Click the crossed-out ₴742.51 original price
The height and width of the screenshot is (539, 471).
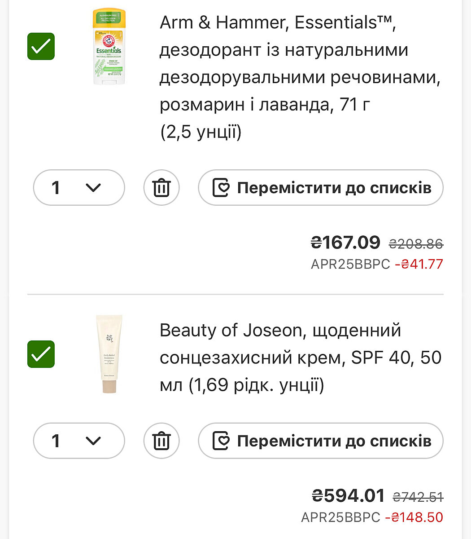[x=418, y=497]
